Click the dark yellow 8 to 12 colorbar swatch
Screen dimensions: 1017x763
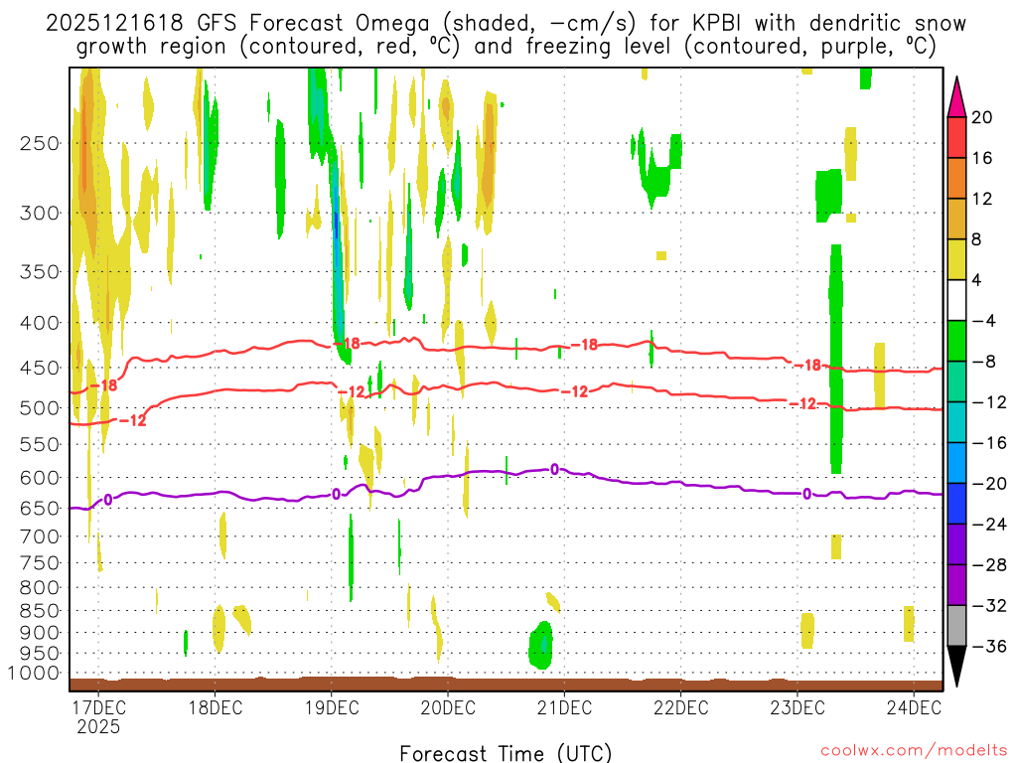[956, 220]
